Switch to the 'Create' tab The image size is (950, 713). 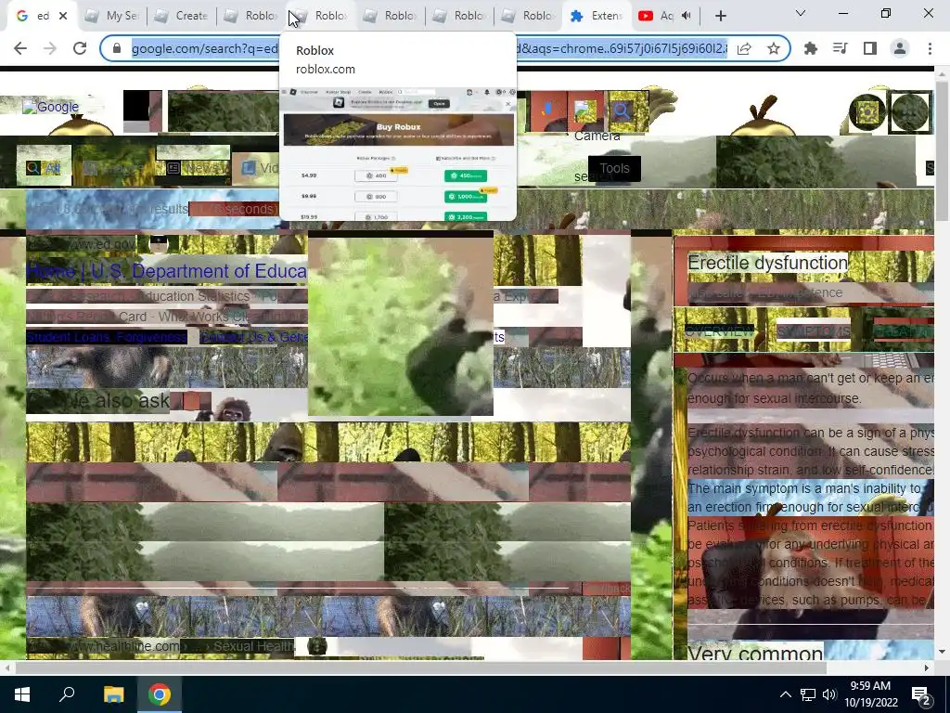click(x=182, y=16)
